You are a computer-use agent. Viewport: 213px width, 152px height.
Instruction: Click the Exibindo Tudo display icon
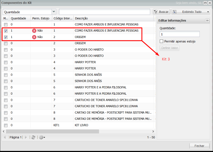point(175,12)
